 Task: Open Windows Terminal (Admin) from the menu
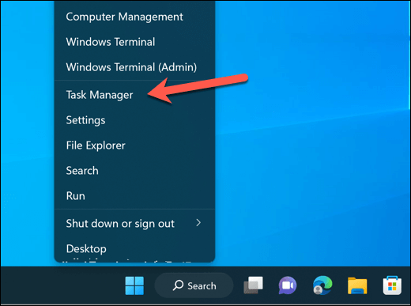pos(134,67)
